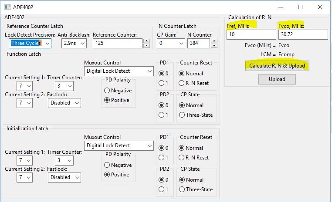
Task: Set Function Latch PD1 to 1
Action: coord(163,83)
